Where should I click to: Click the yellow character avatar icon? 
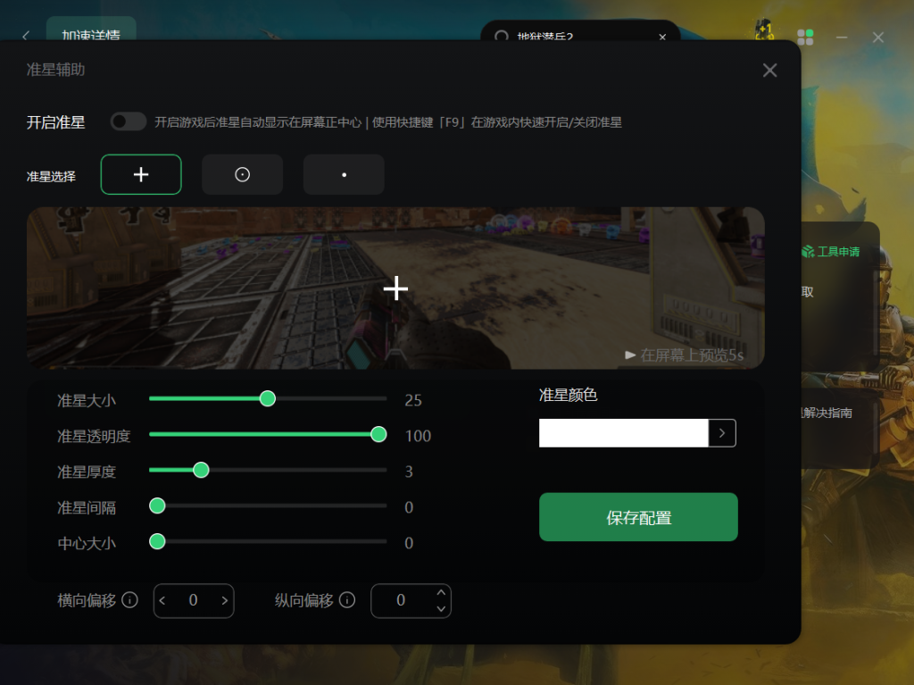click(764, 31)
